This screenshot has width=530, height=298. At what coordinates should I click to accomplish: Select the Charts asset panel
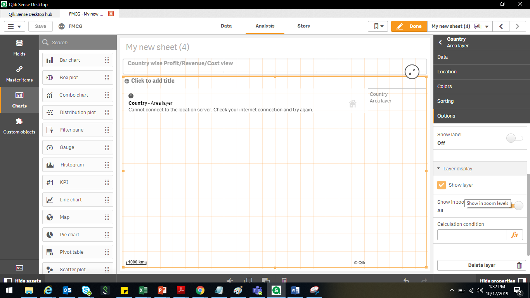pos(19,100)
